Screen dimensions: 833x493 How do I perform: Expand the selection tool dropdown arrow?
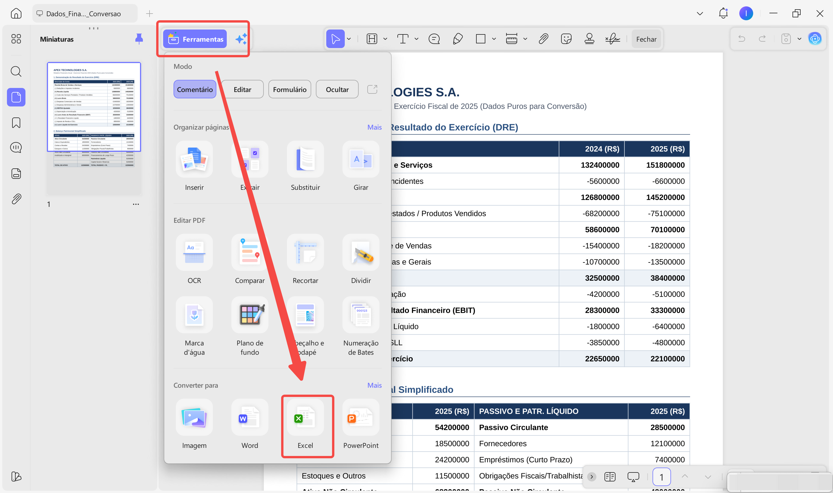(x=349, y=39)
